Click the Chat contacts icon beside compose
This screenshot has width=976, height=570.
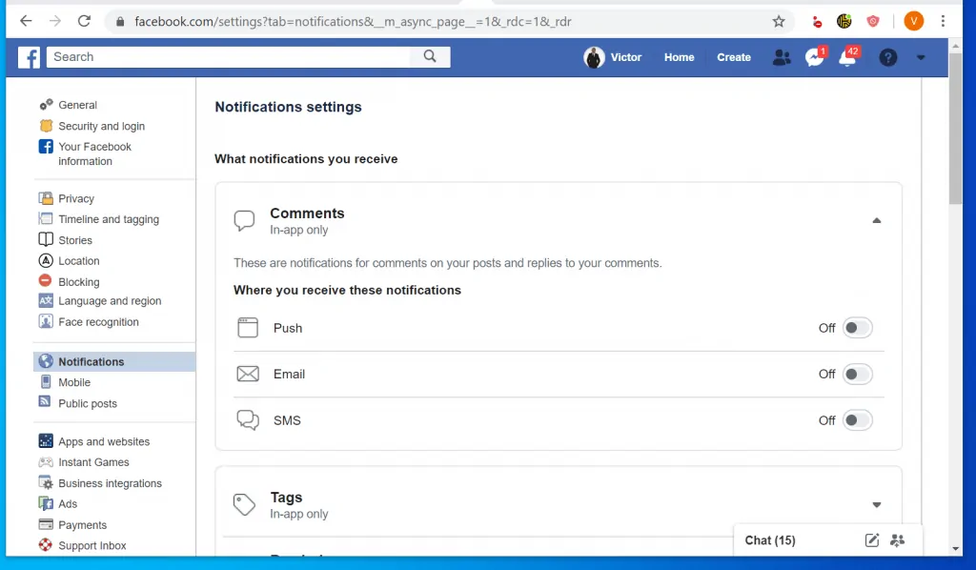(897, 539)
